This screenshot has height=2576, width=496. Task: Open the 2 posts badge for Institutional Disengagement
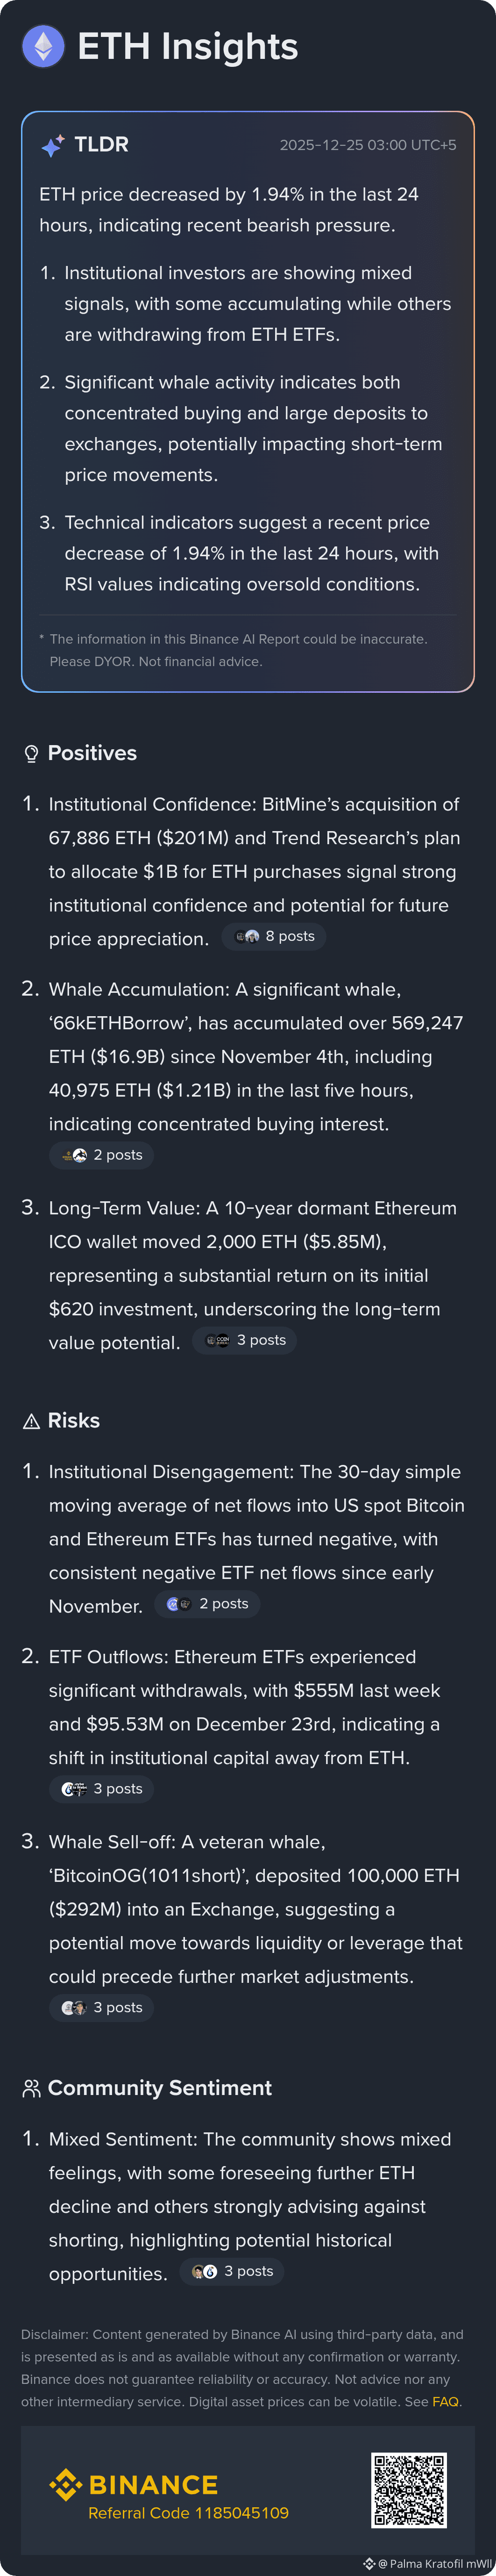pos(208,1604)
